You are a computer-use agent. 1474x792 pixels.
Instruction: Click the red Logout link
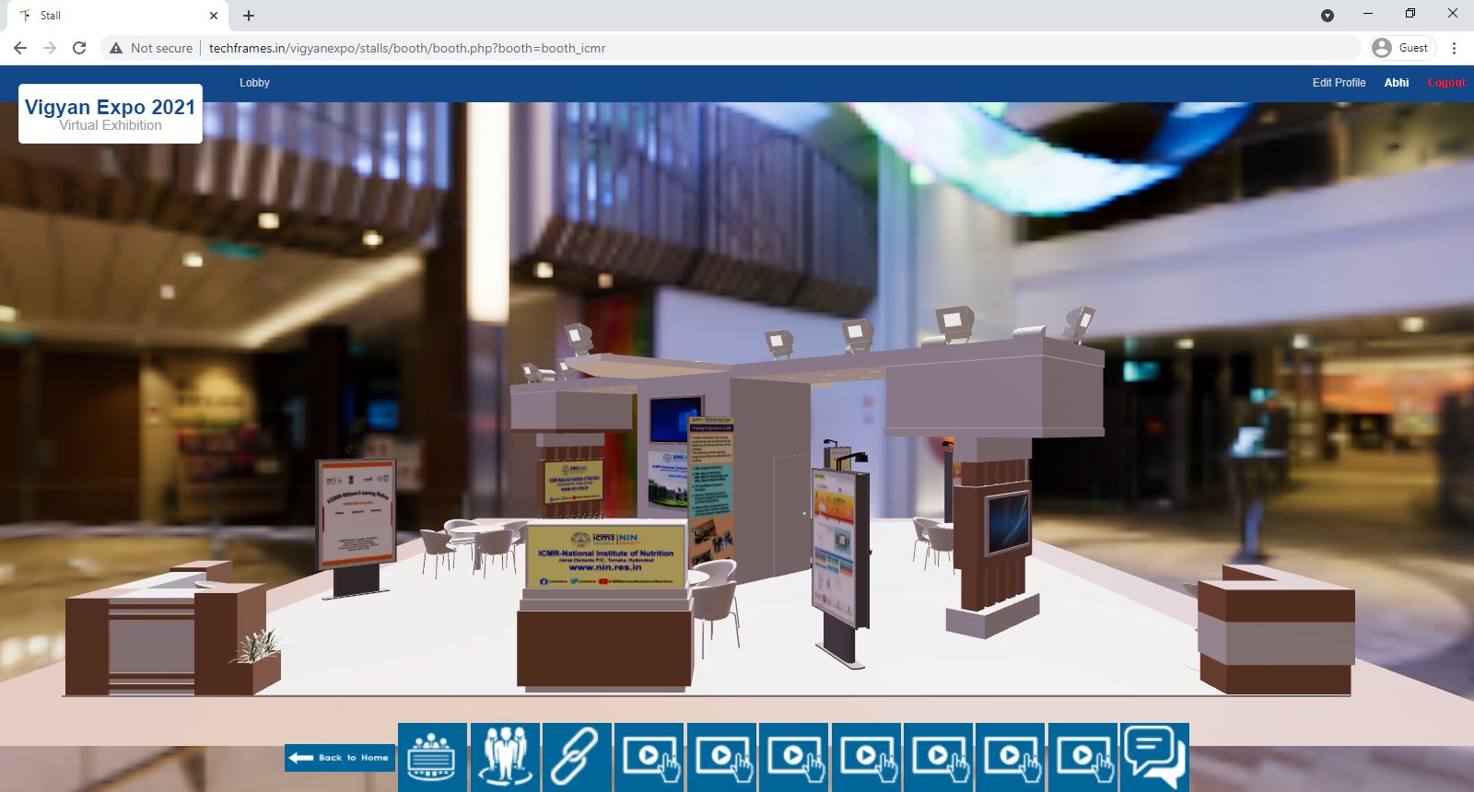coord(1445,83)
